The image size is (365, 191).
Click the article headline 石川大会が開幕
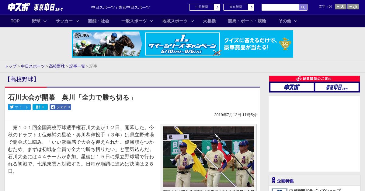(x=71, y=97)
